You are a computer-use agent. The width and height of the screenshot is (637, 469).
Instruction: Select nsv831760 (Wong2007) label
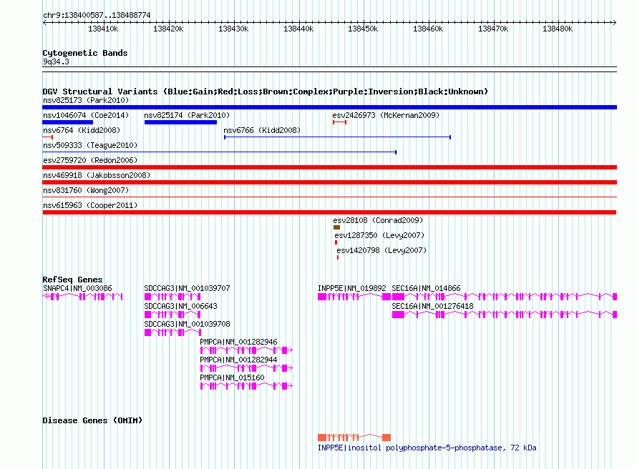[x=86, y=190]
